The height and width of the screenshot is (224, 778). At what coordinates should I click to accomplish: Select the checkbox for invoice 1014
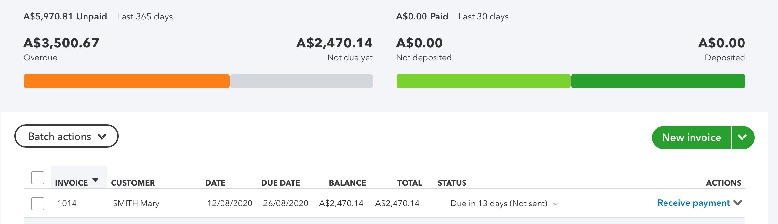38,204
